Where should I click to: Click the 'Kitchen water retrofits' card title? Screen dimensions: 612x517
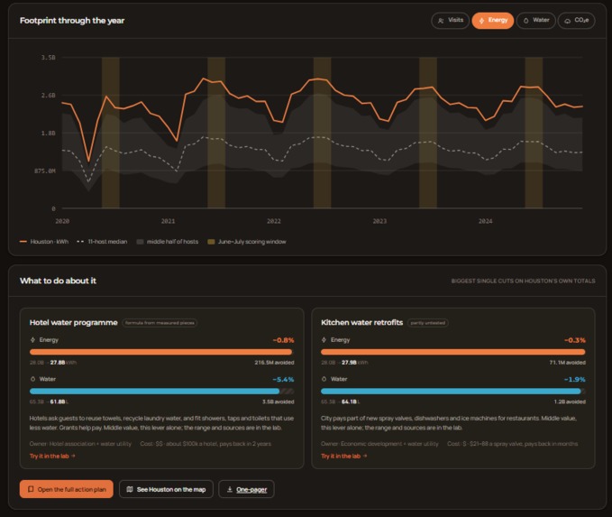pyautogui.click(x=361, y=322)
